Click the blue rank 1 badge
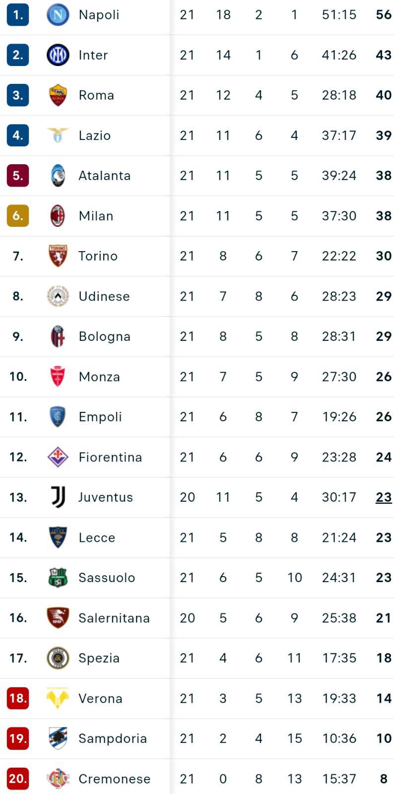Screen dimensions: 394x794 18,15
